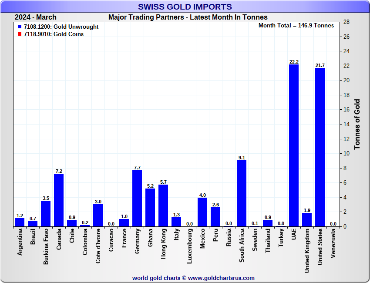Click the UAE bar at 22.2 tonnes
Screen dimensions: 370x283
click(294, 145)
